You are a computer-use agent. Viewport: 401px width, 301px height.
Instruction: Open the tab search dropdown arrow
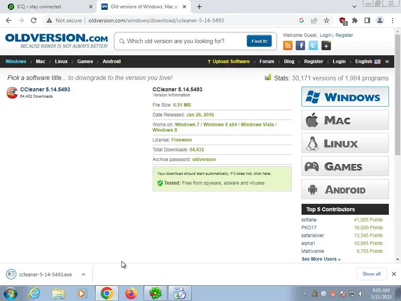[354, 7]
